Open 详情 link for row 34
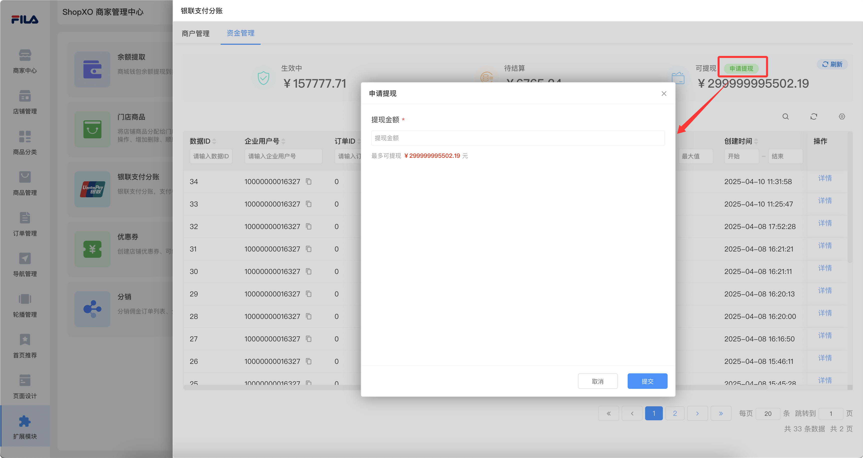863x458 pixels. click(825, 178)
